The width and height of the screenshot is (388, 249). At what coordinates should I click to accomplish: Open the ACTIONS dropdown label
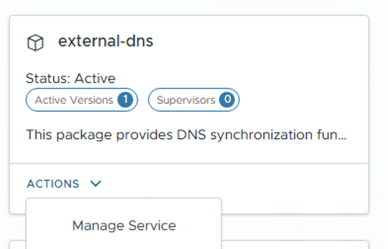(x=53, y=184)
